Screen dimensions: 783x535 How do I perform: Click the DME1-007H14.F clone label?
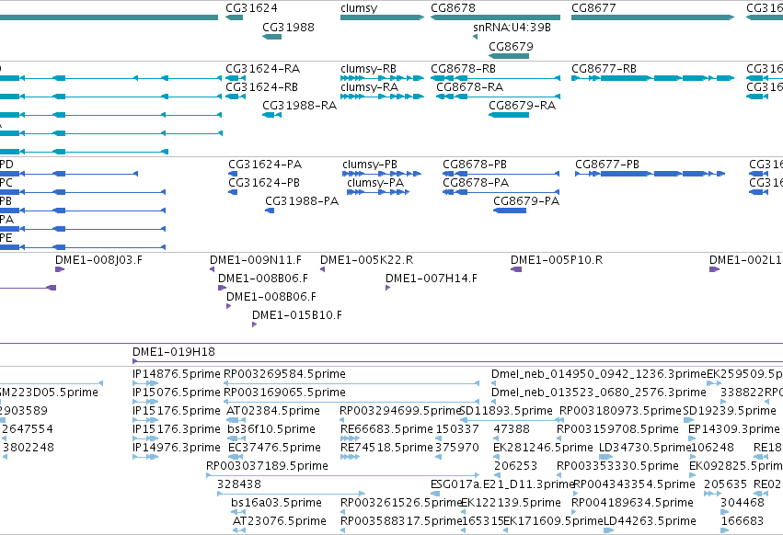(x=432, y=279)
